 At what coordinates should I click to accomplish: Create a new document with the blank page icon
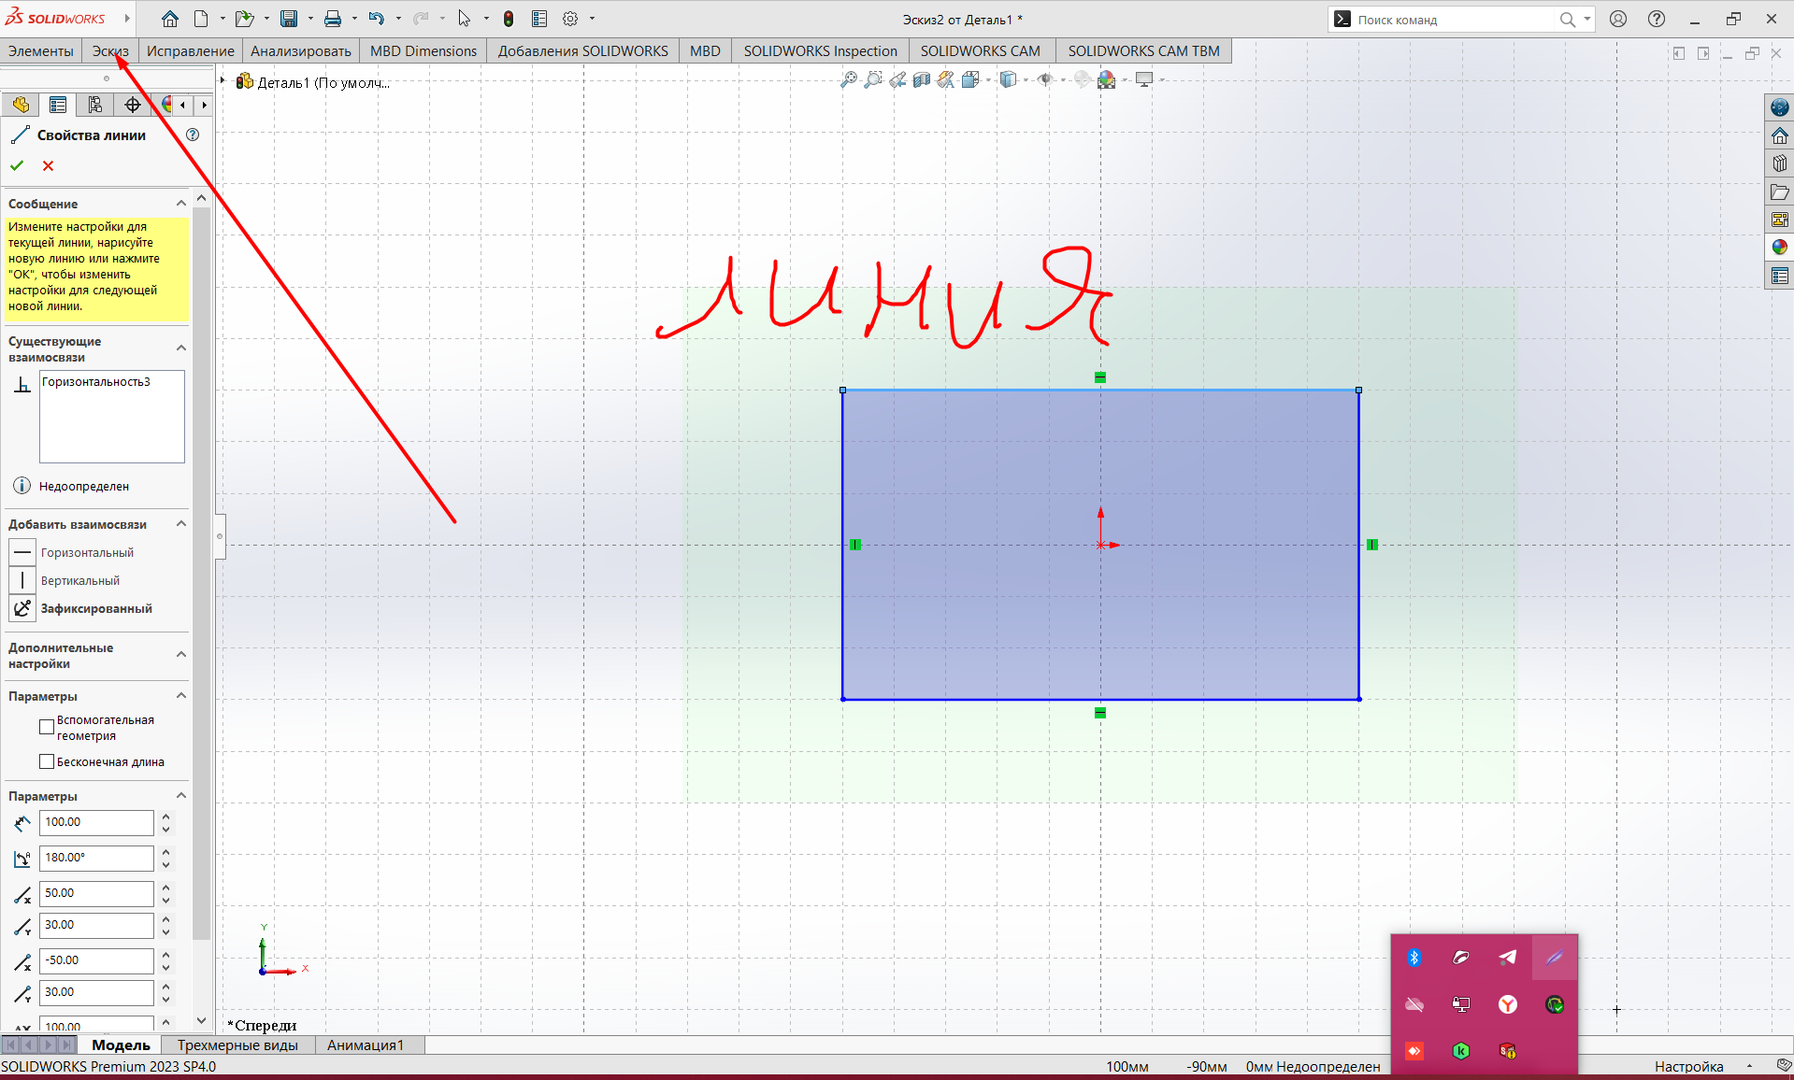click(201, 19)
